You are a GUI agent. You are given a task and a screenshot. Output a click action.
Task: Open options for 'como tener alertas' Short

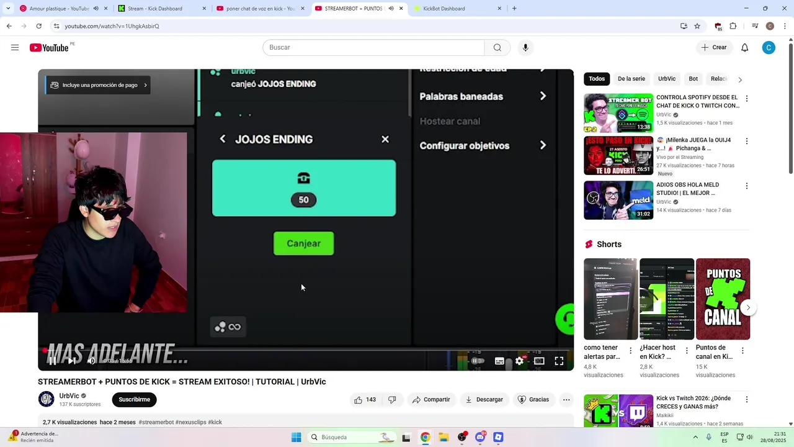pos(631,351)
